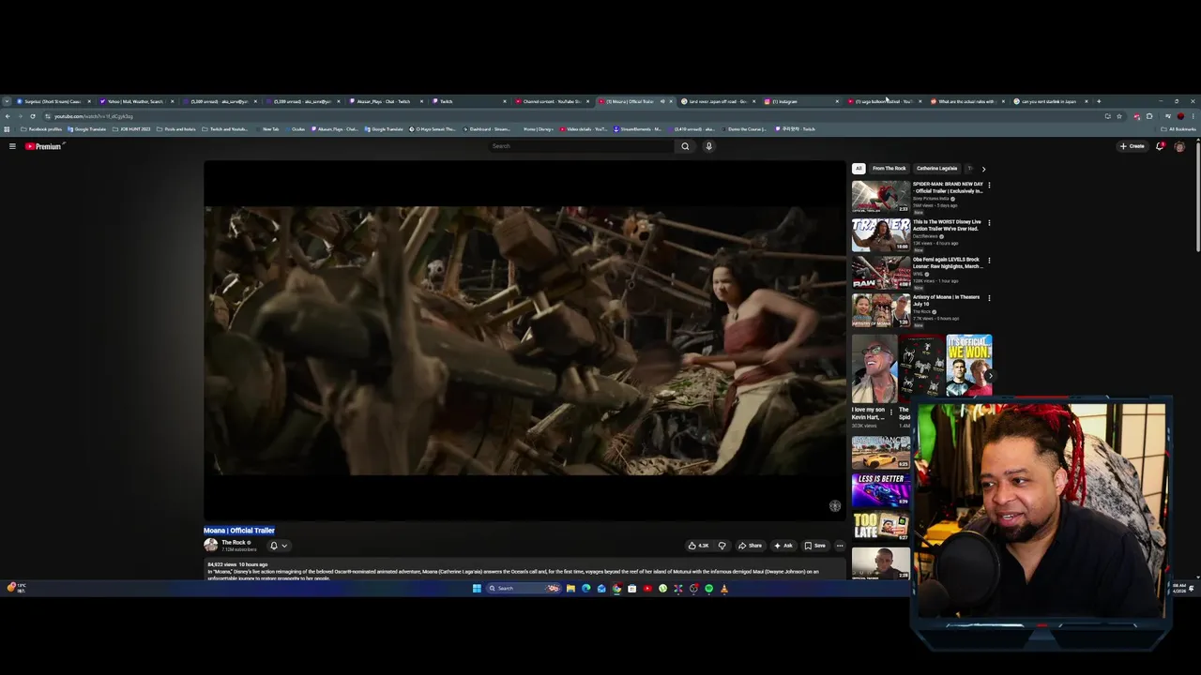Open the YouTube notifications bell in header
The height and width of the screenshot is (675, 1201).
[1161, 146]
